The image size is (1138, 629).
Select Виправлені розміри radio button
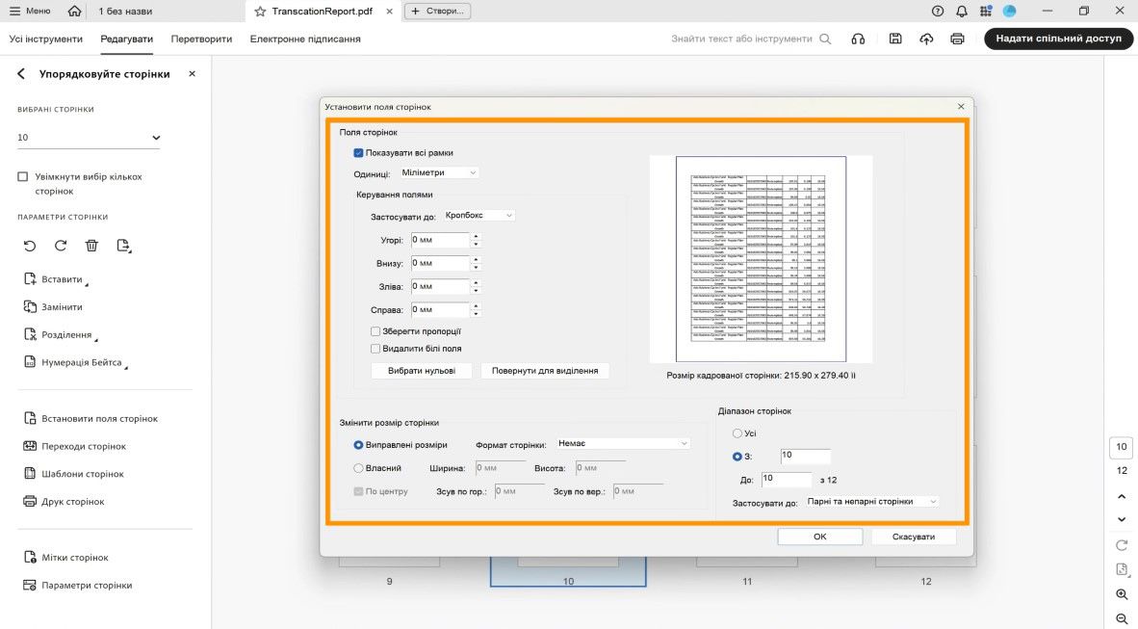pyautogui.click(x=358, y=444)
